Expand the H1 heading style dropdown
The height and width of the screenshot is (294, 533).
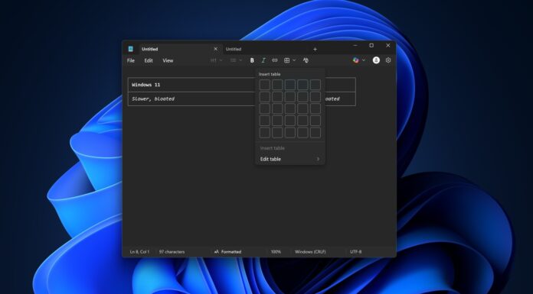tap(216, 60)
